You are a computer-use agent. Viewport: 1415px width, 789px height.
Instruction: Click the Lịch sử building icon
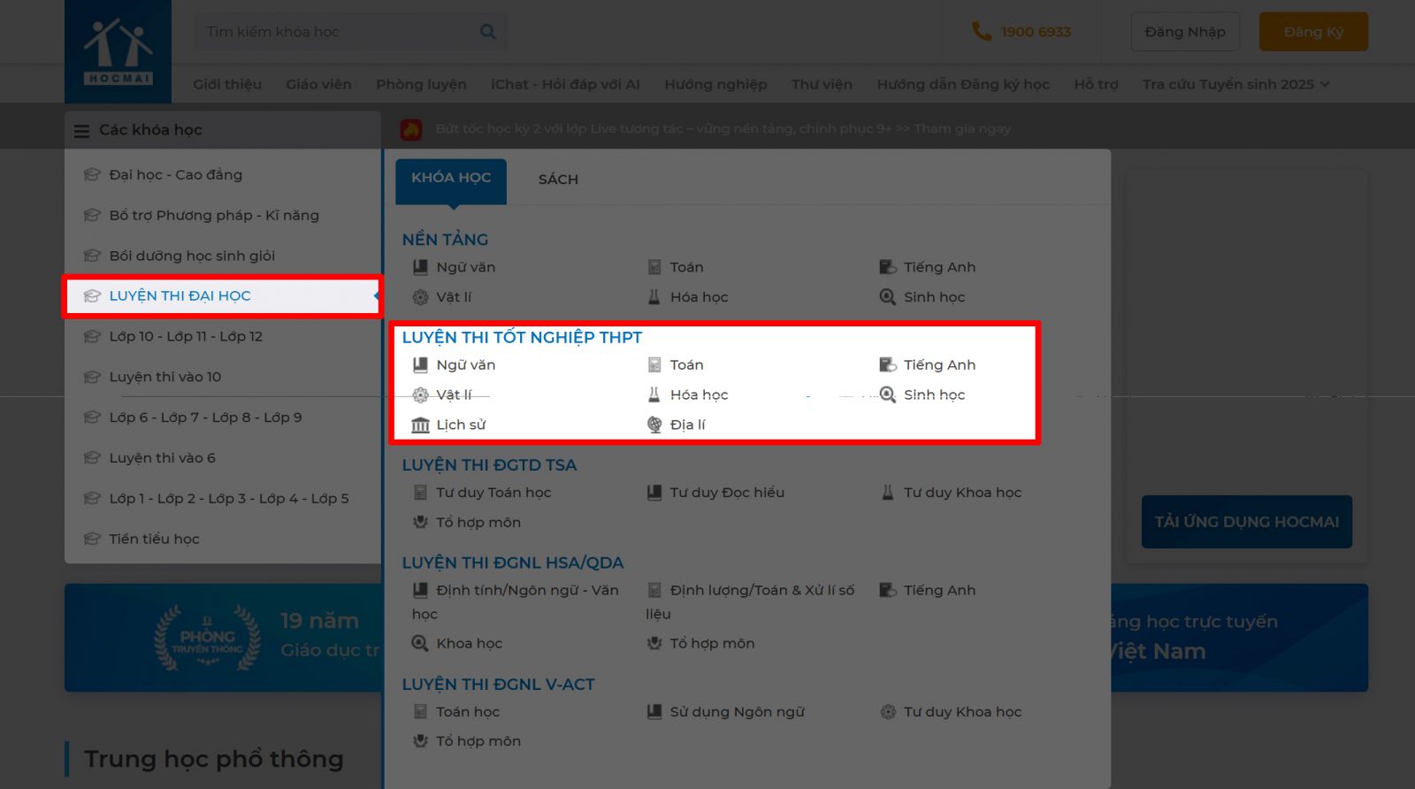[420, 425]
